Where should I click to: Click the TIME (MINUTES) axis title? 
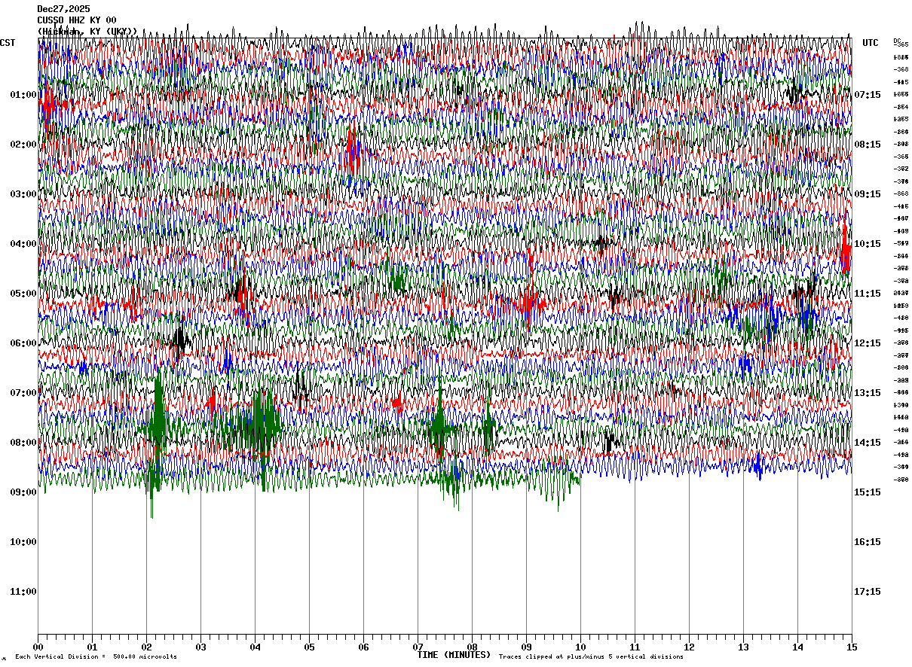(x=454, y=655)
